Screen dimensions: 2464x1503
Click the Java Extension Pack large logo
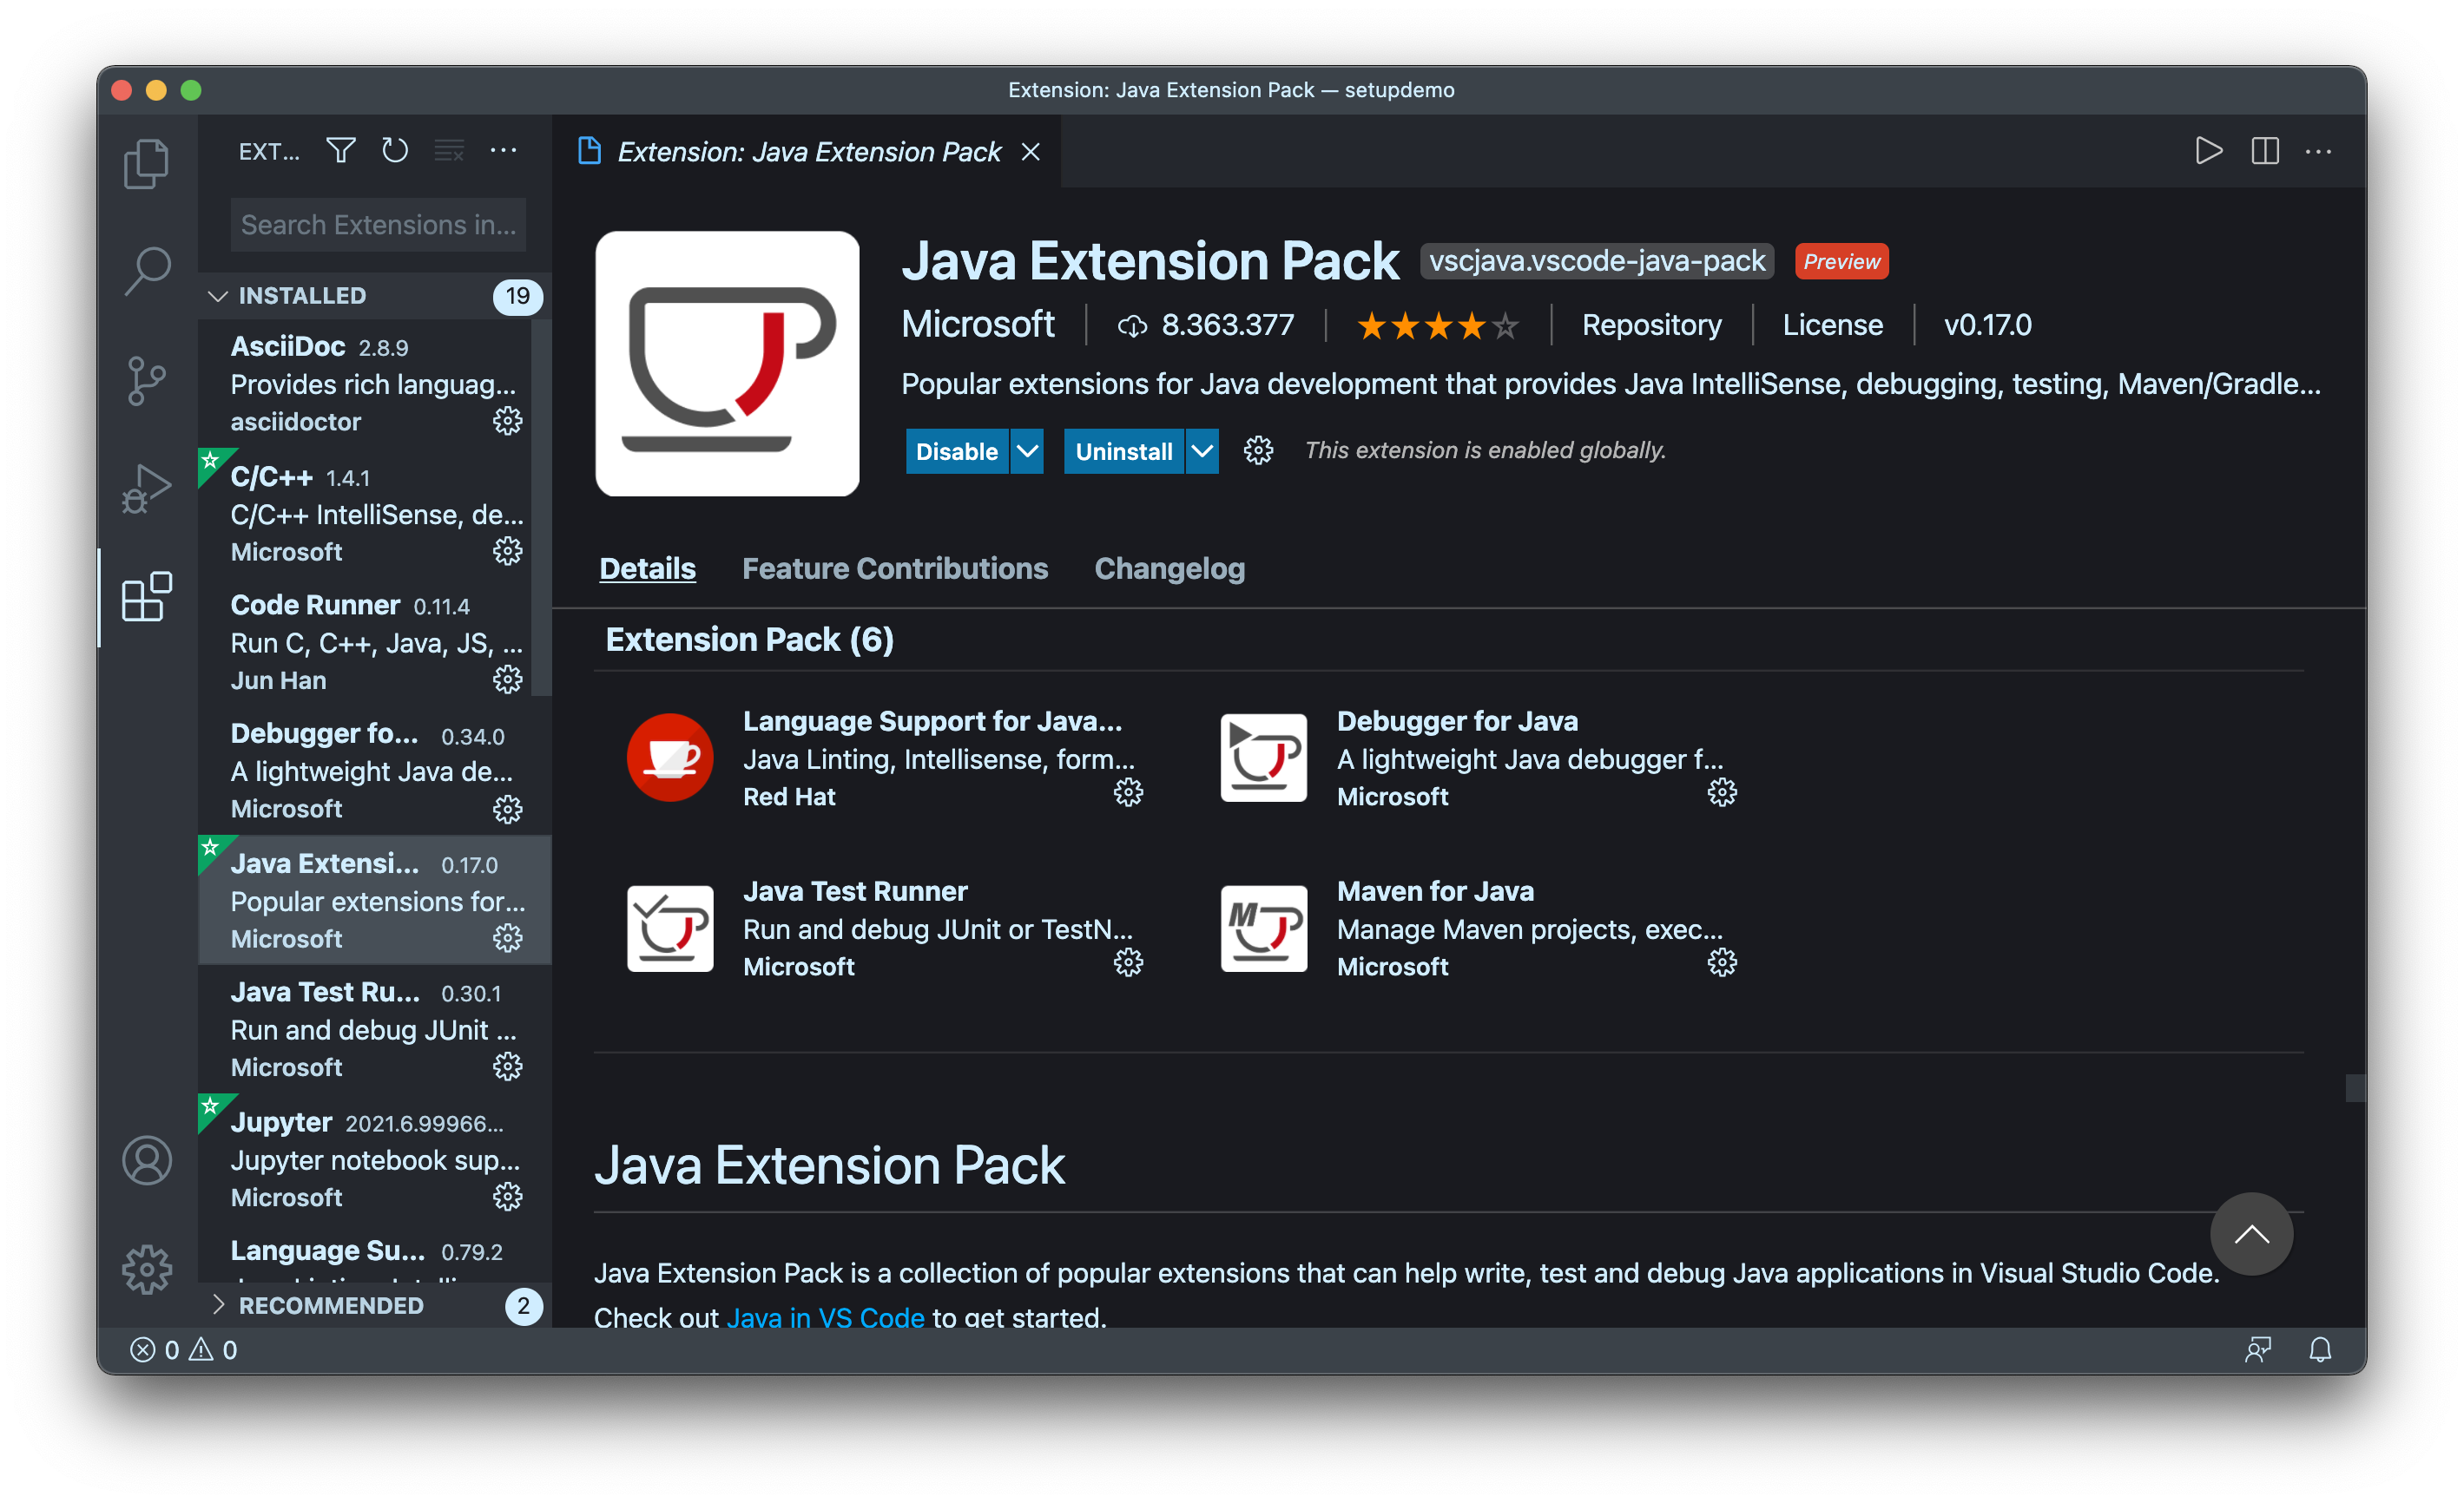[727, 364]
